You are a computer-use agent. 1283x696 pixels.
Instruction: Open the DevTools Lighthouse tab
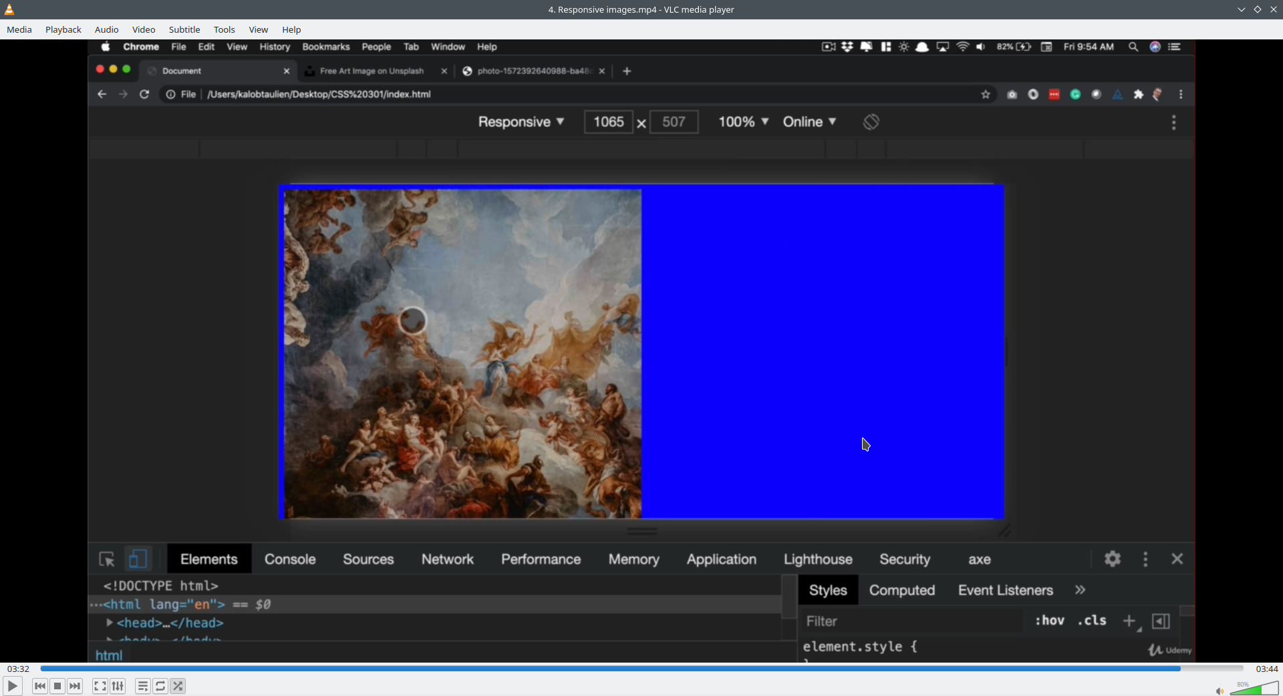(818, 559)
